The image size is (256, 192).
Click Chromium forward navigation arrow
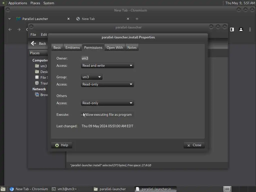19,29
